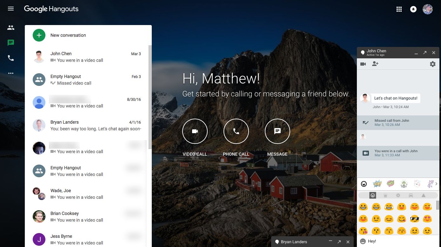Select the Conversations icon in the sidebar
The image size is (441, 247).
[x=10, y=43]
